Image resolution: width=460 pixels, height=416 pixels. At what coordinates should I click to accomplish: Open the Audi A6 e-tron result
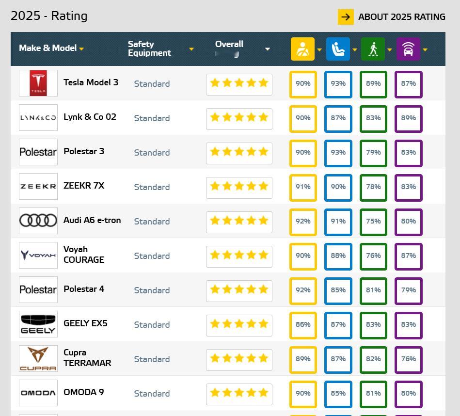pyautogui.click(x=92, y=220)
